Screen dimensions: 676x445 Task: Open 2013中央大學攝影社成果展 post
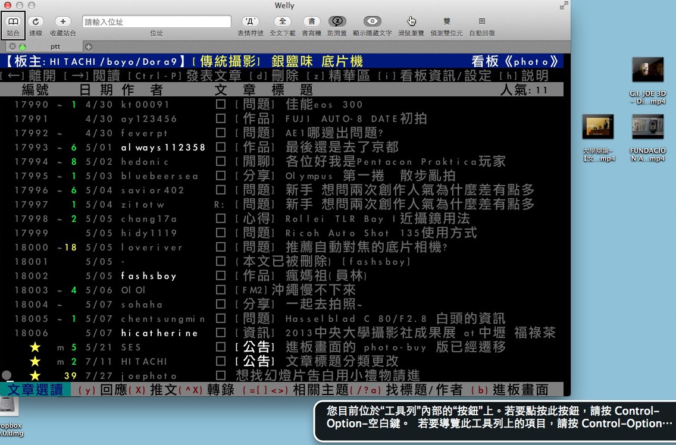pos(420,333)
